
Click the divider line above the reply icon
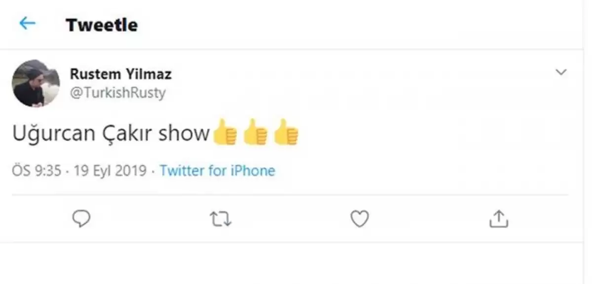click(290, 195)
